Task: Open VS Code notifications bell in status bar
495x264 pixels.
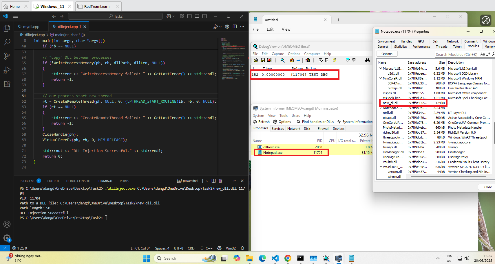Action: (242, 248)
